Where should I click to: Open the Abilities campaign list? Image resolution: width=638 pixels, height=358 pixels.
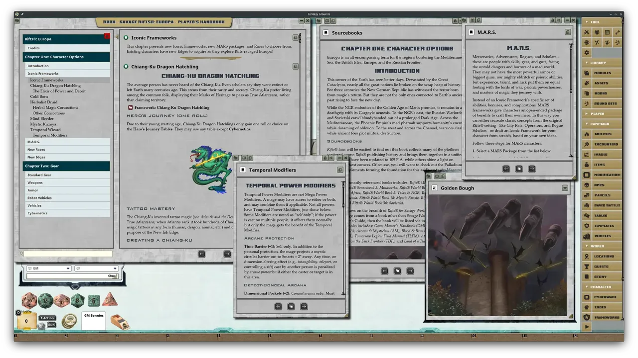pos(602,134)
